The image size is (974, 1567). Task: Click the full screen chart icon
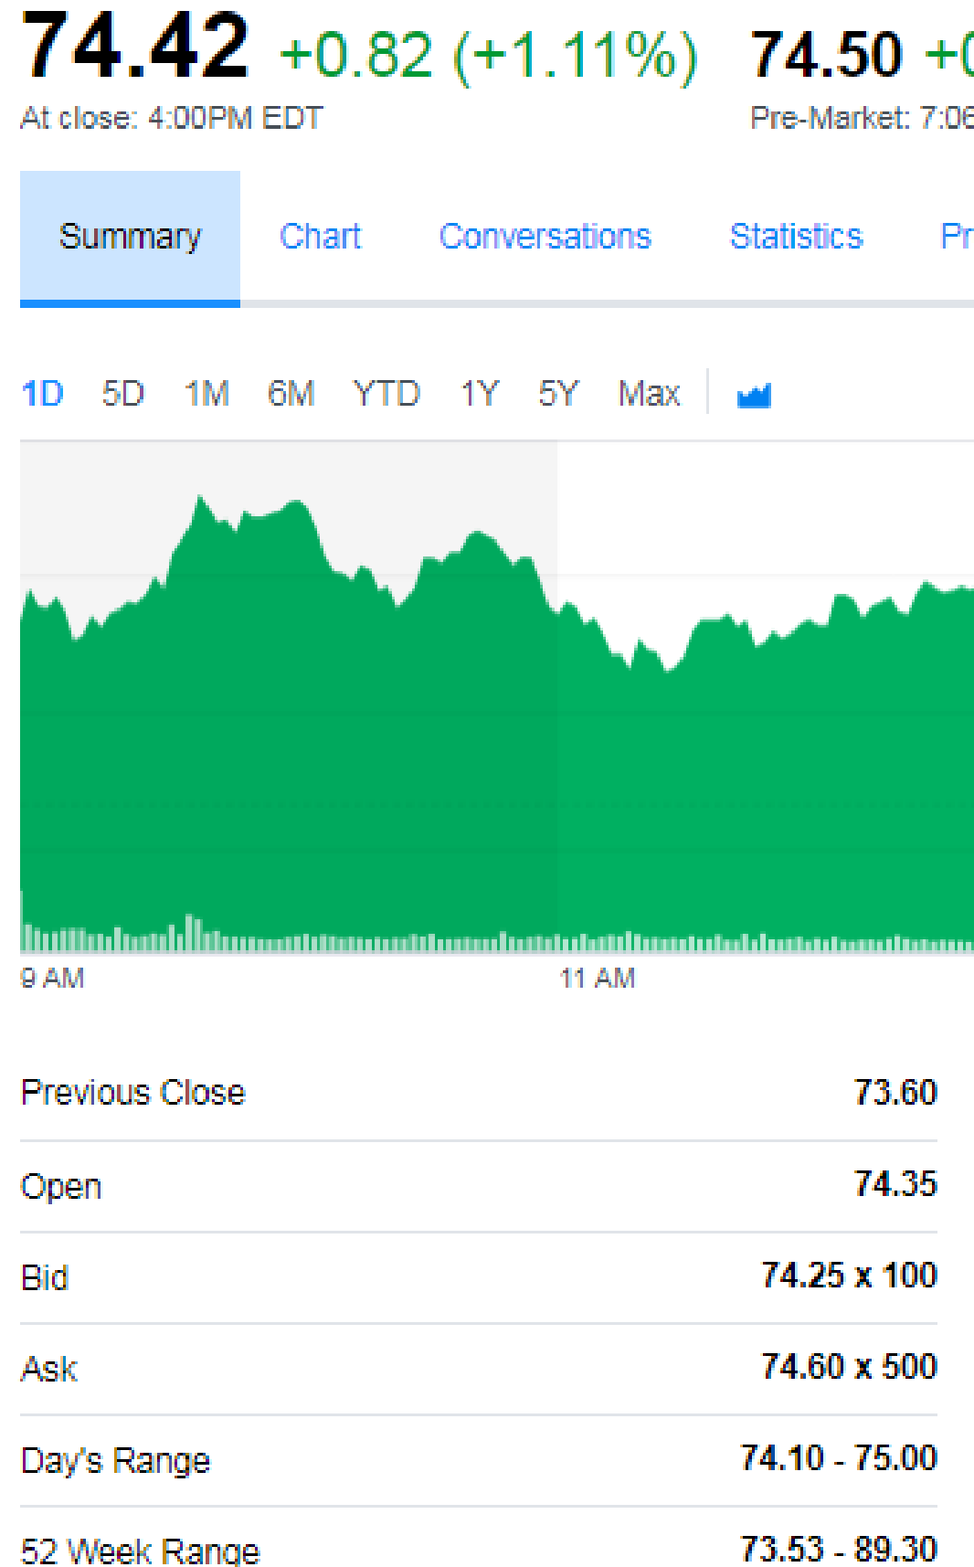tap(754, 395)
